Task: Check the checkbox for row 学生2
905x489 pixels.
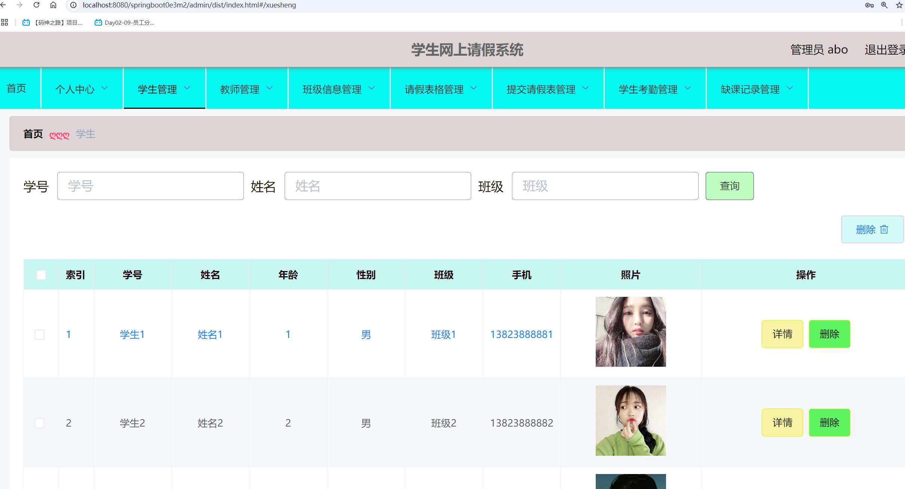Action: pyautogui.click(x=40, y=423)
